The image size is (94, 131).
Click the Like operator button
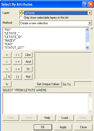click(28, 55)
